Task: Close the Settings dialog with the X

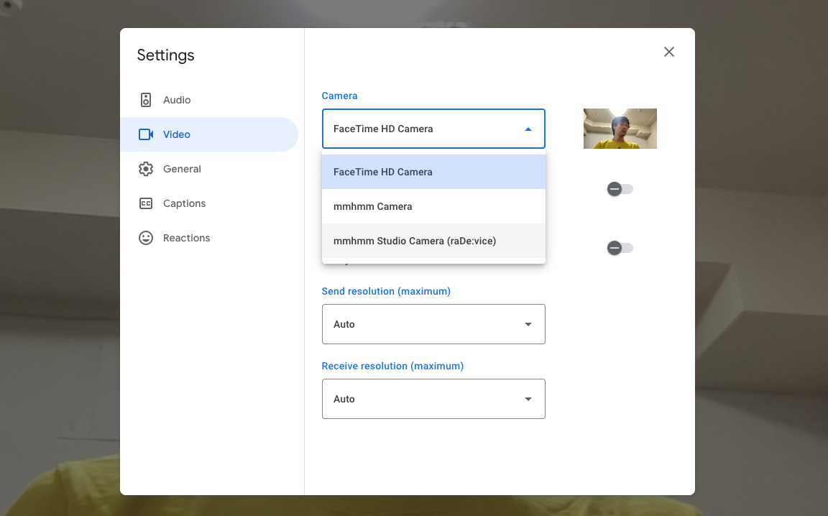Action: tap(669, 52)
